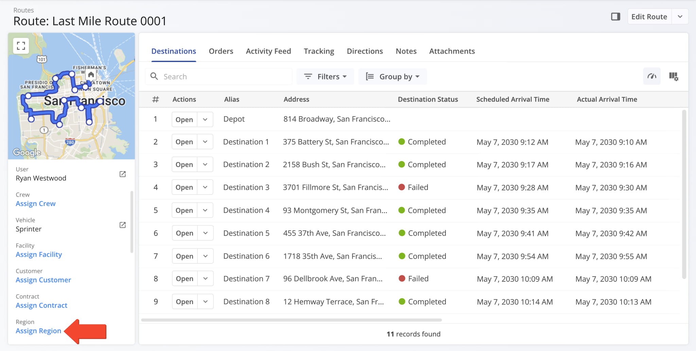Expand Open action menu for Destination 7
Image resolution: width=696 pixels, height=351 pixels.
coord(205,279)
